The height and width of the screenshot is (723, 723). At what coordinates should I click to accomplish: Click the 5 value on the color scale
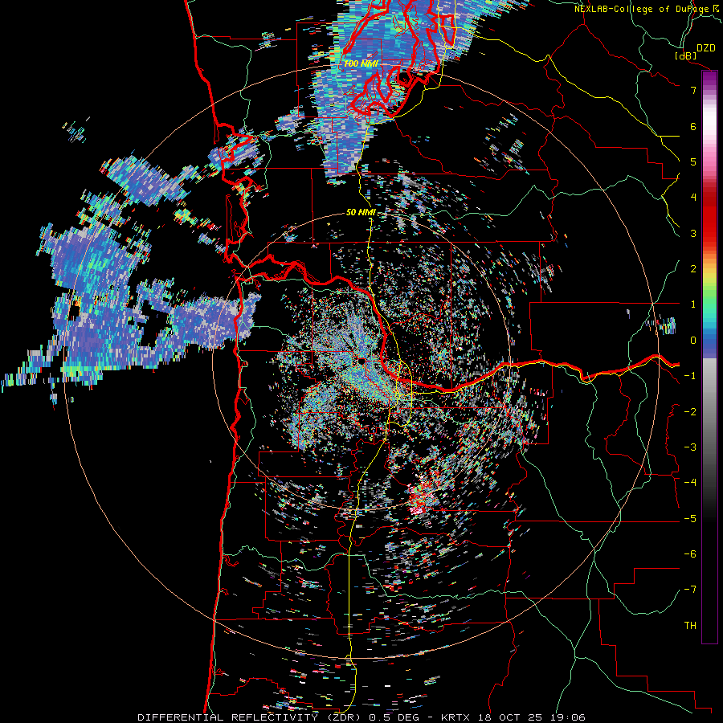pyautogui.click(x=693, y=161)
